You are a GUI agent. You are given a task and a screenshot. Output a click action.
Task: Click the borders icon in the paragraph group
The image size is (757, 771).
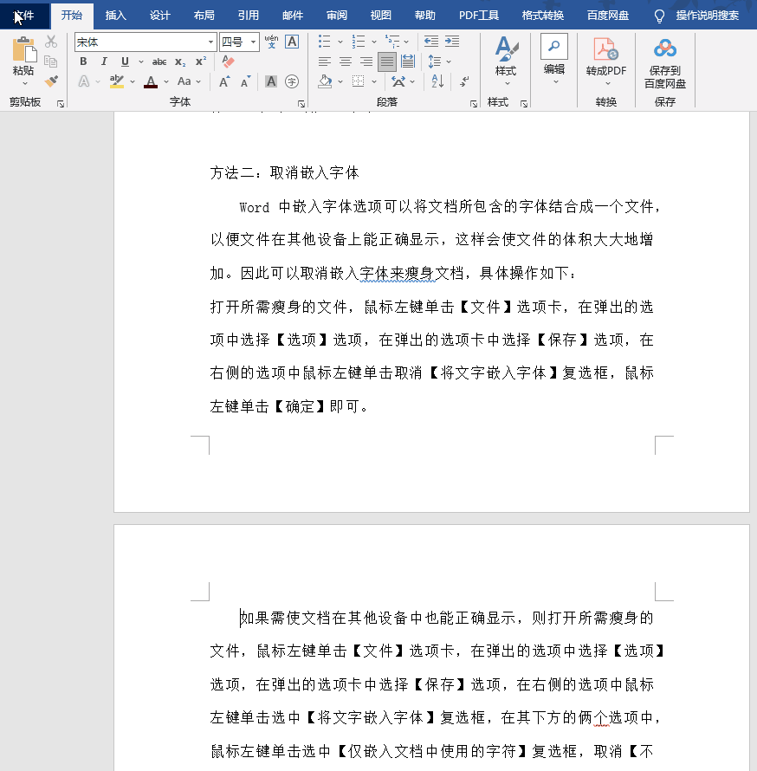359,81
